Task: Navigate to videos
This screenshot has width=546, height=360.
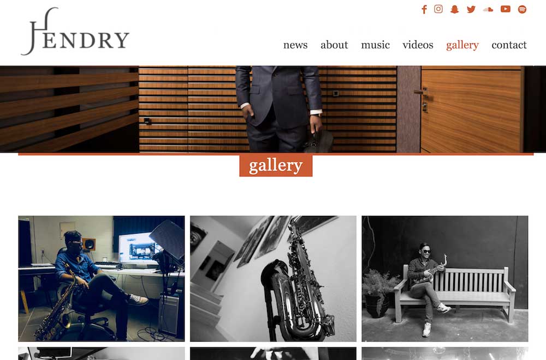Action: (418, 45)
